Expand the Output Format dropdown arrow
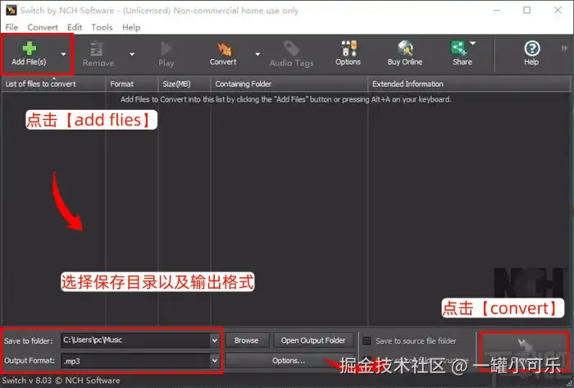 click(215, 361)
